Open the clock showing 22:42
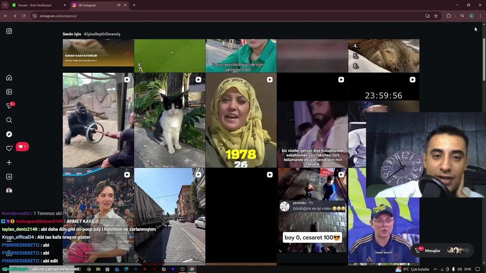486x273 pixels. (x=467, y=269)
